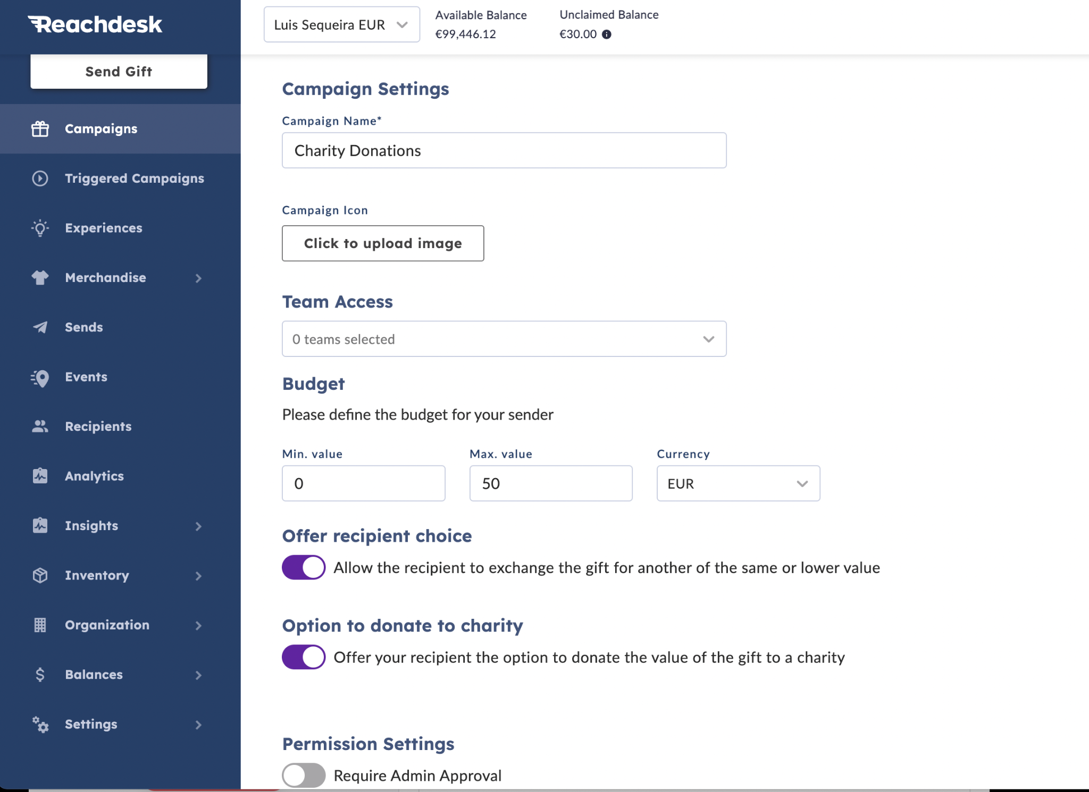This screenshot has width=1089, height=792.
Task: Click the Reachdesk logo
Action: click(x=95, y=24)
